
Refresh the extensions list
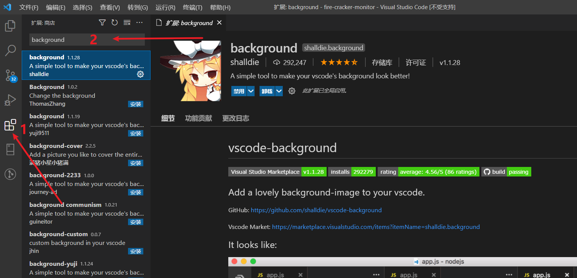pyautogui.click(x=114, y=23)
